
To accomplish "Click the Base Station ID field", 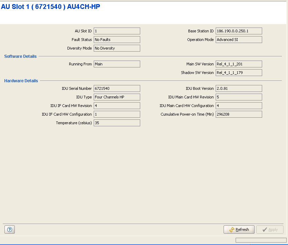I will (239, 31).
